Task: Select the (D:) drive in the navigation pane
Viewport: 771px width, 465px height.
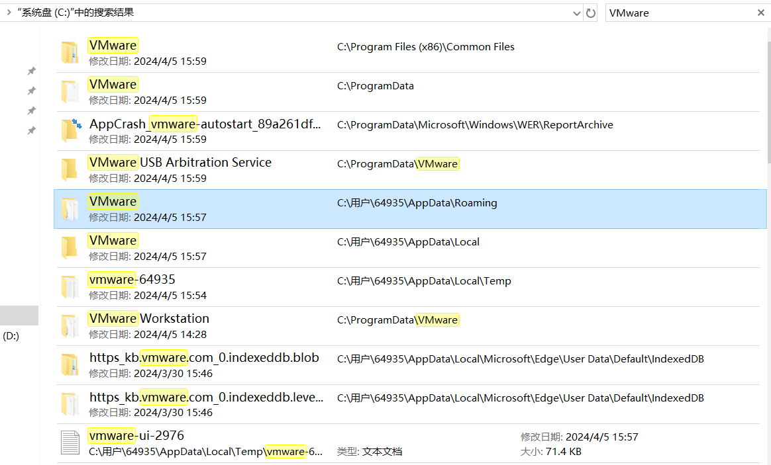Action: (x=11, y=337)
